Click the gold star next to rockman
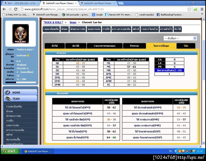The image size is (206, 161). coord(28,56)
